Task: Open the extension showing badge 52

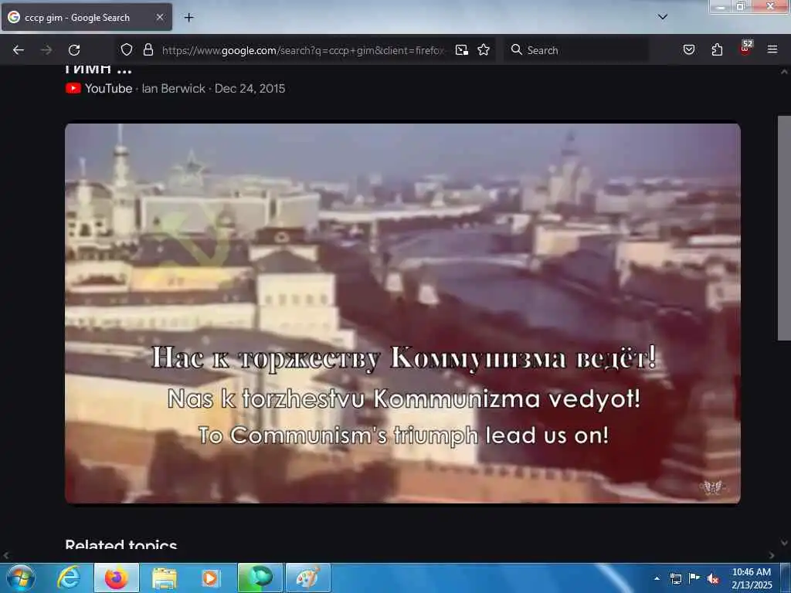Action: point(745,49)
